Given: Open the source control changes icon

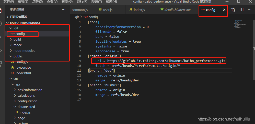Looking at the screenshot, I should pyautogui.click(x=233, y=10).
